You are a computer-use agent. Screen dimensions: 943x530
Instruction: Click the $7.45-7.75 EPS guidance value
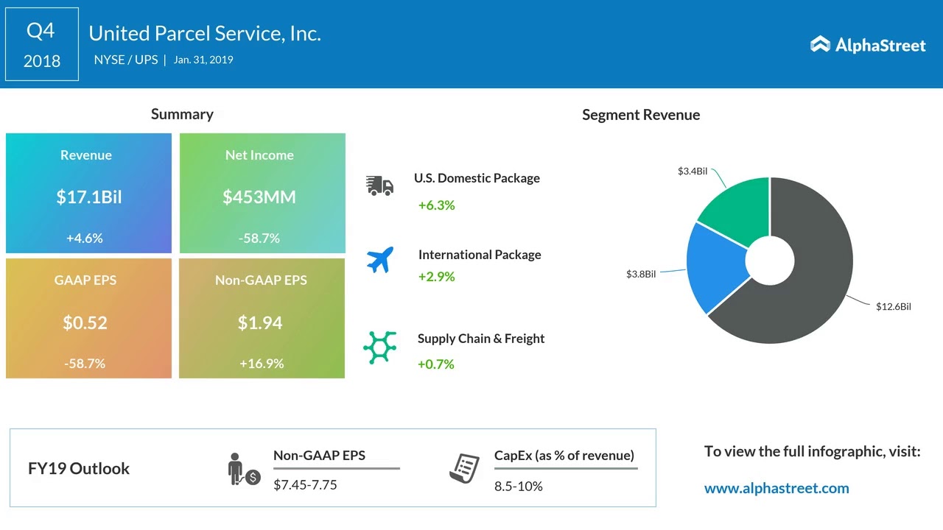tap(305, 485)
